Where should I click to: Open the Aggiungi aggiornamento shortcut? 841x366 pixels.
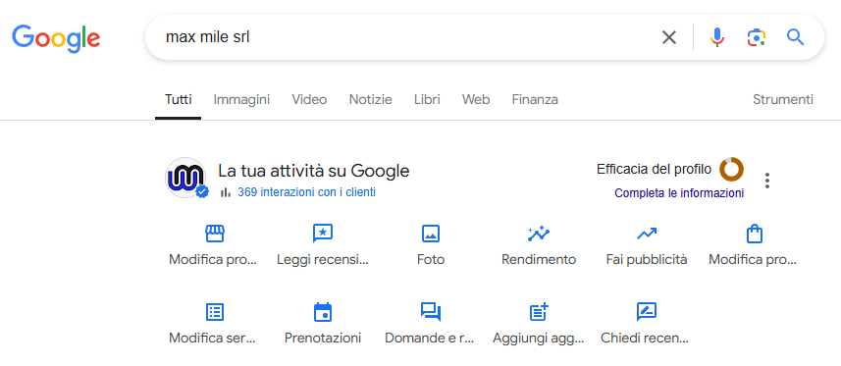(539, 324)
